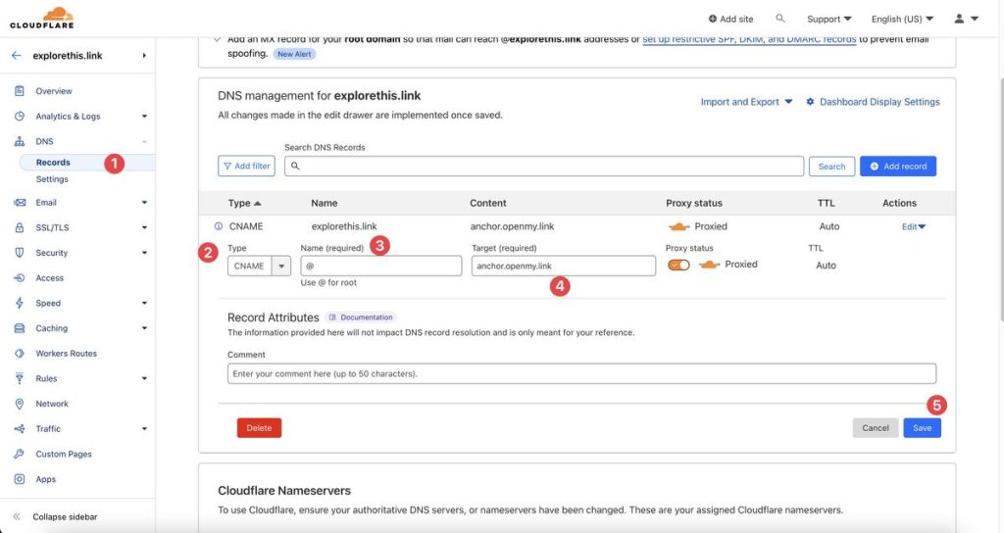Click the Cloudflare logo
1004x533 pixels.
[41, 18]
